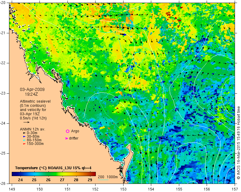Click the 29 color bar tick label
This screenshot has width=241, height=192.
[90, 180]
